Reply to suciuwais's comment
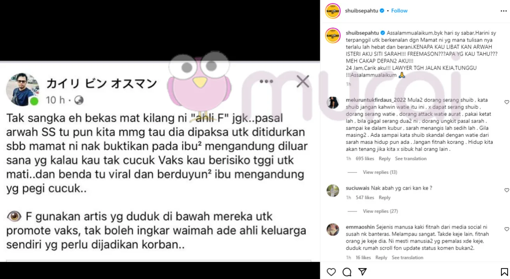This screenshot has width=510, height=279. [x=385, y=197]
